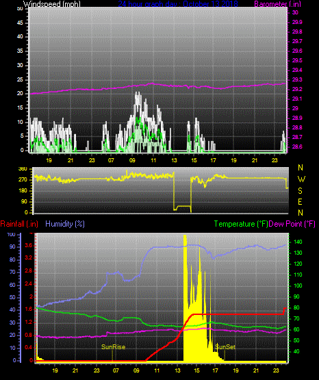Screen dimensions: 319x380
Task: Click the Windspeed (mph) axis title
Action: (x=52, y=4)
